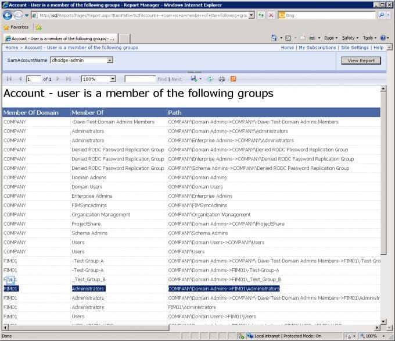Open a new blank tab
Image resolution: width=395 pixels, height=341 pixels.
124,39
